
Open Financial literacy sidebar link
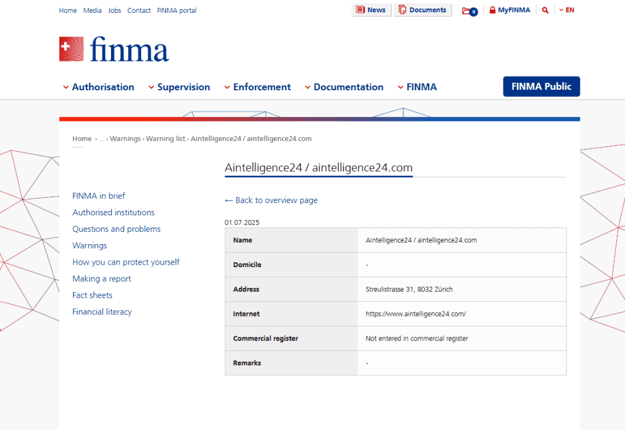102,312
